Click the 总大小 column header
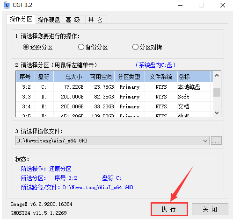This screenshot has width=233, height=219. [x=69, y=77]
